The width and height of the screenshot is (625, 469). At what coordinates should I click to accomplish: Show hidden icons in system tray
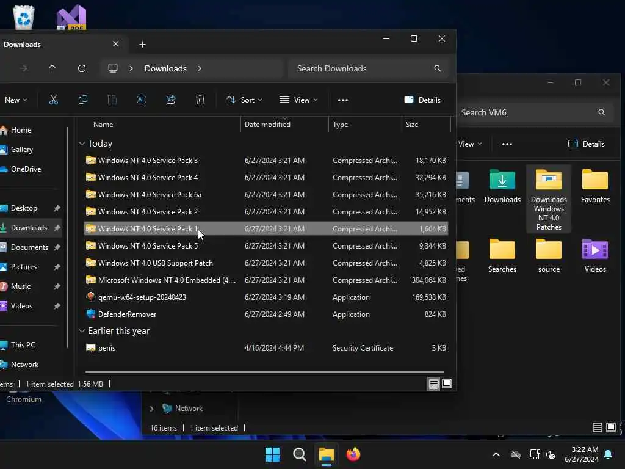tap(496, 454)
